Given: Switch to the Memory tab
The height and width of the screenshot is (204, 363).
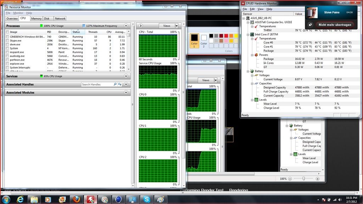Looking at the screenshot, I should tap(36, 18).
